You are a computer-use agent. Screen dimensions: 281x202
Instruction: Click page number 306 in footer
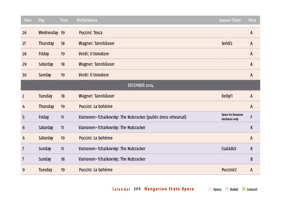pos(137,189)
